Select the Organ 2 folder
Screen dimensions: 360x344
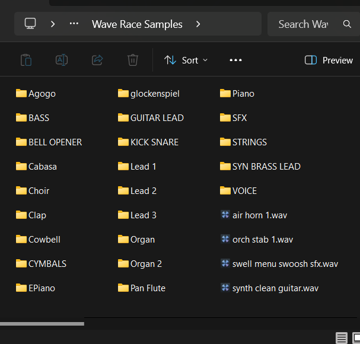pyautogui.click(x=140, y=264)
